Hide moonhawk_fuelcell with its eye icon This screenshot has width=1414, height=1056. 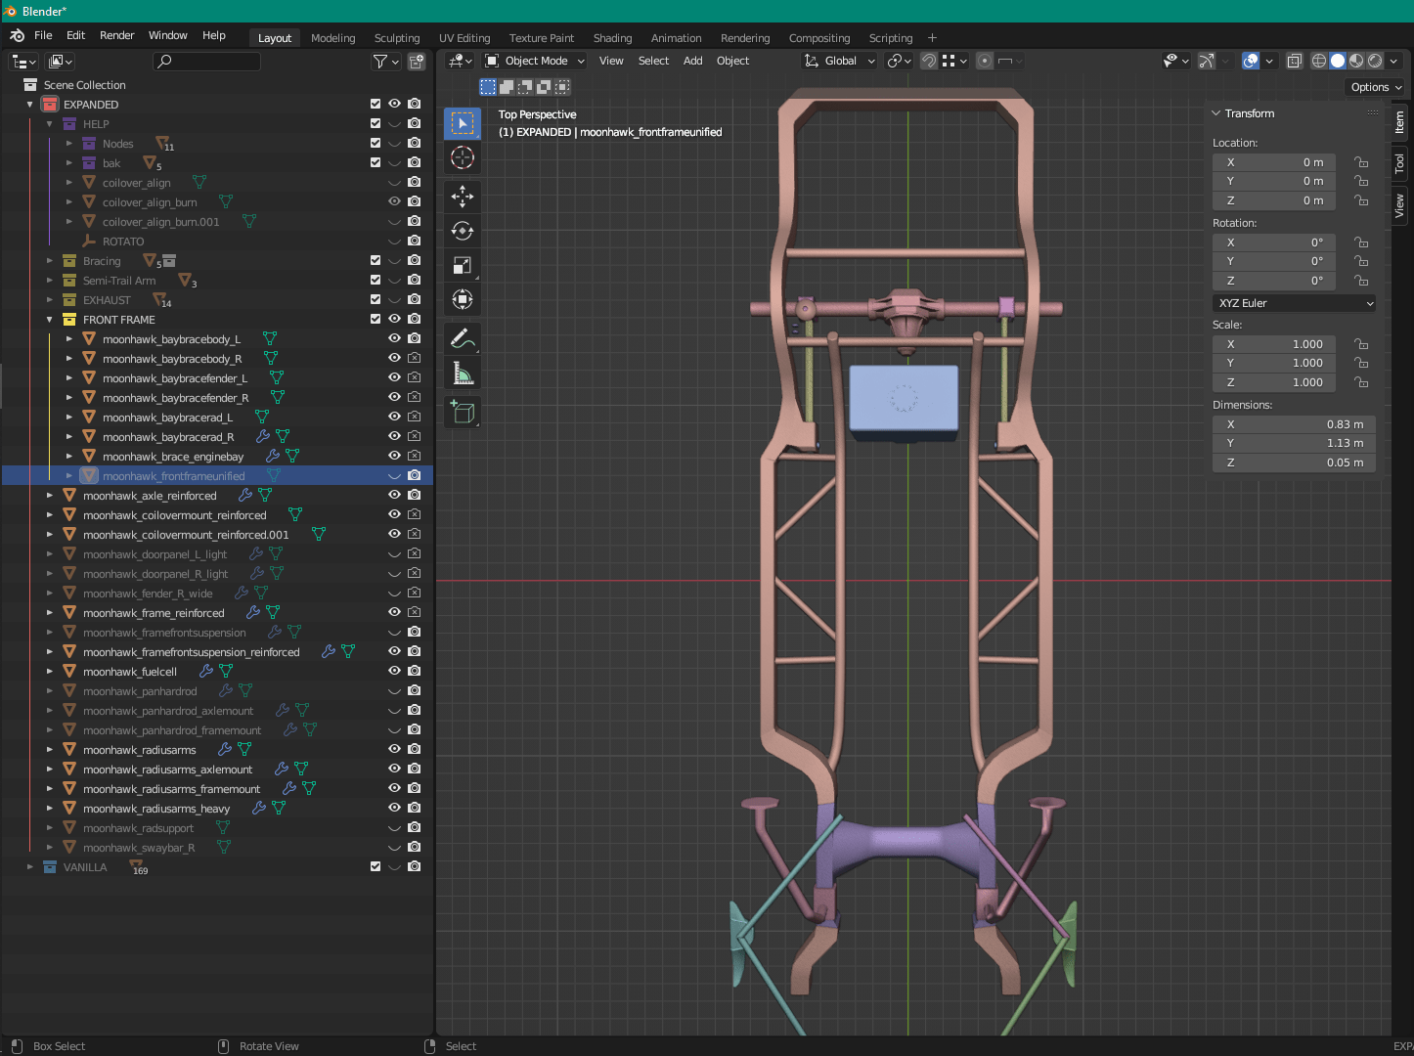point(395,671)
